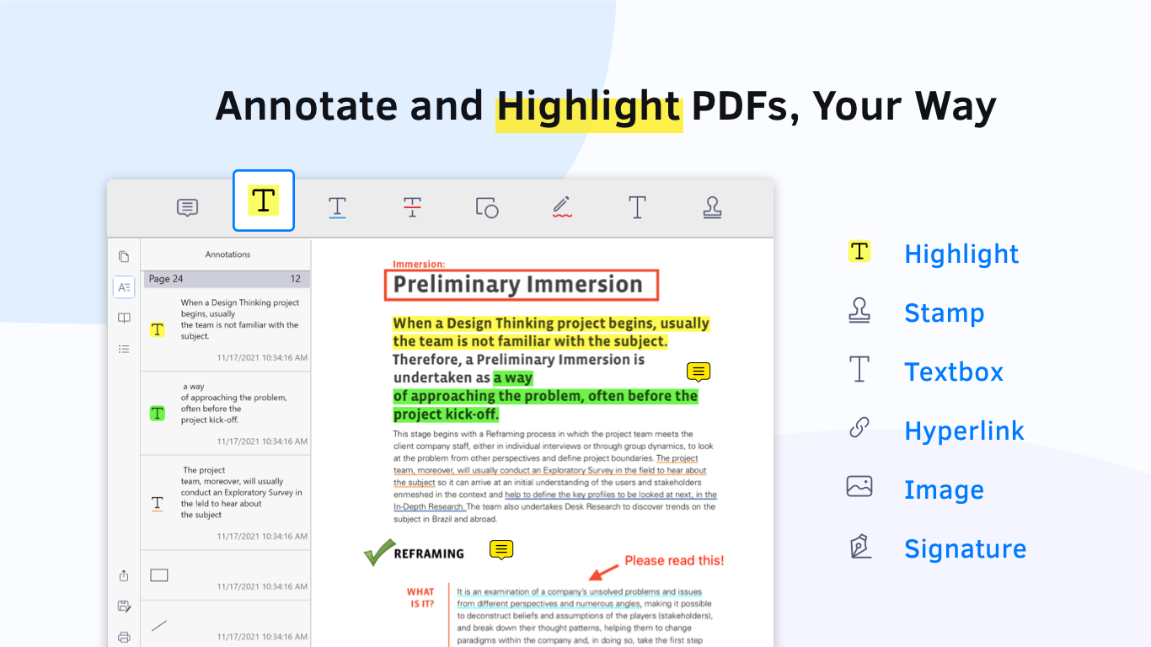Click the boxed "Preliminary Immersion" heading
Image resolution: width=1151 pixels, height=647 pixels.
(x=521, y=285)
